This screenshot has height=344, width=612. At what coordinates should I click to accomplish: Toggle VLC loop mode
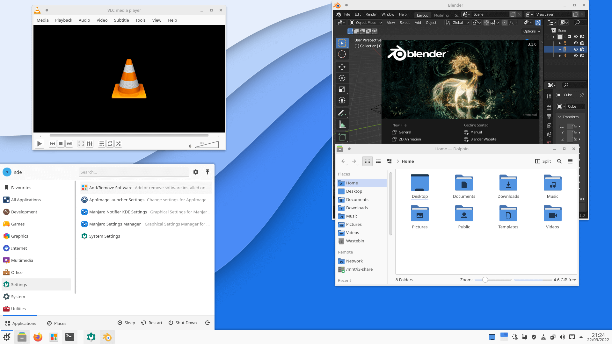point(110,144)
